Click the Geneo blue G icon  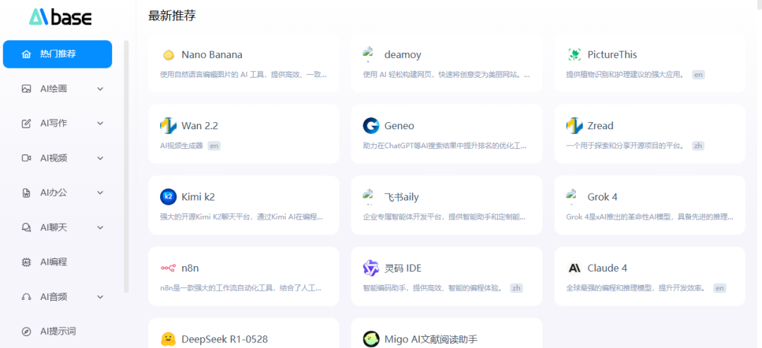click(371, 126)
